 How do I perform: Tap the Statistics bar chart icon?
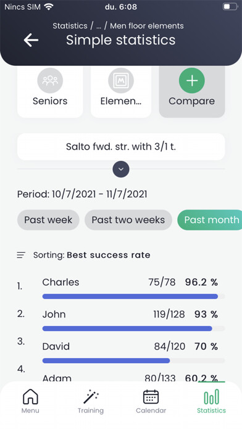[x=211, y=397]
